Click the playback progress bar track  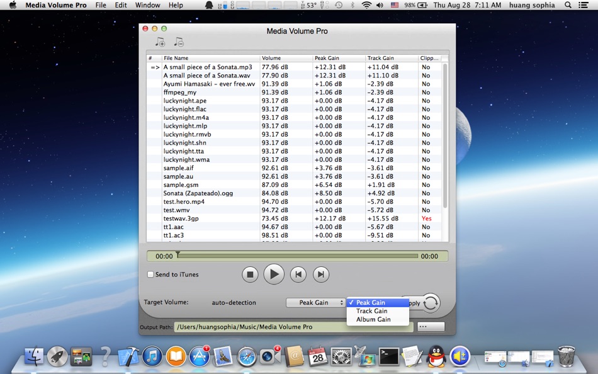(298, 256)
